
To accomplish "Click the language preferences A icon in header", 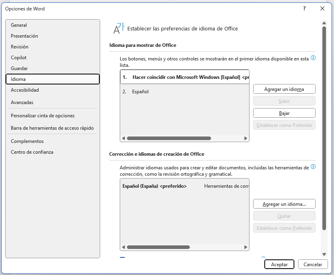I will [119, 28].
